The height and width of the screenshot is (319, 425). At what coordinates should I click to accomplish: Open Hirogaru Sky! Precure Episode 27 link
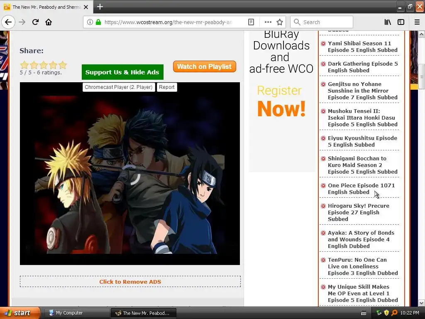point(359,212)
